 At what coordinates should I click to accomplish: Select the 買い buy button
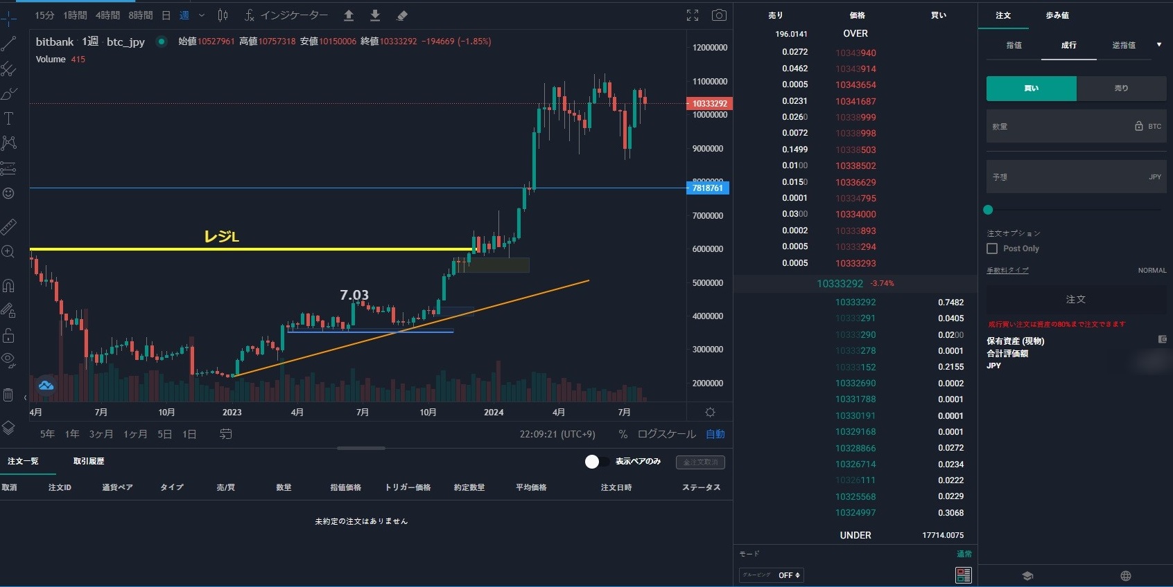tap(1032, 89)
